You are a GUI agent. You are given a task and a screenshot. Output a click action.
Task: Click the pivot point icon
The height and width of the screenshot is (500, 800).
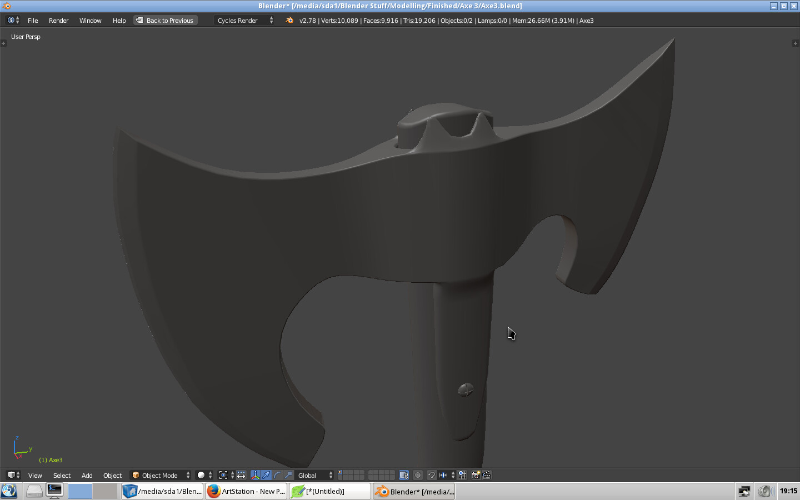click(223, 475)
